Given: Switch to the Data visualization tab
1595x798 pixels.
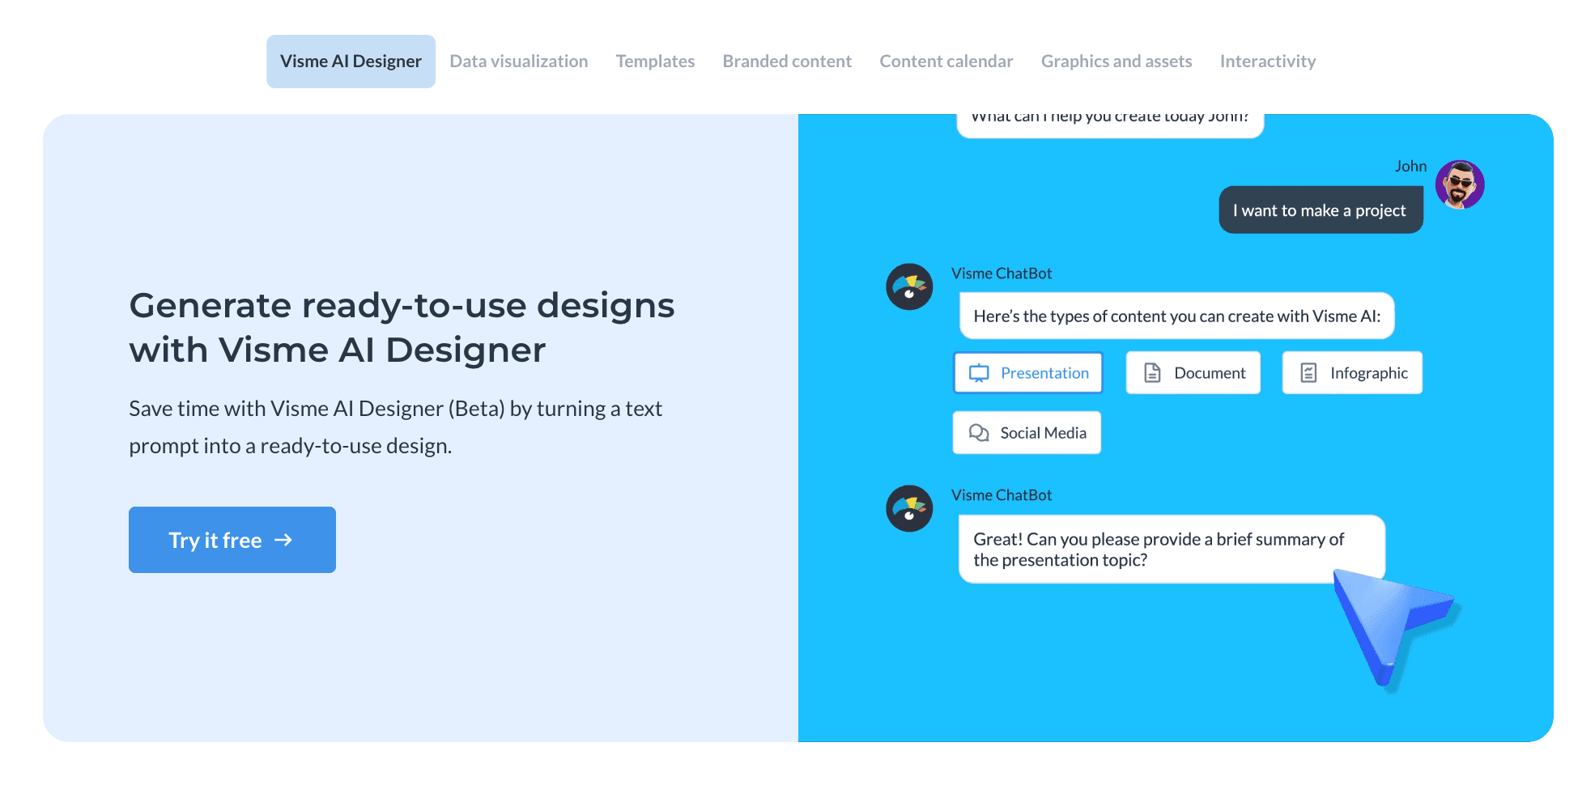Looking at the screenshot, I should coord(519,62).
